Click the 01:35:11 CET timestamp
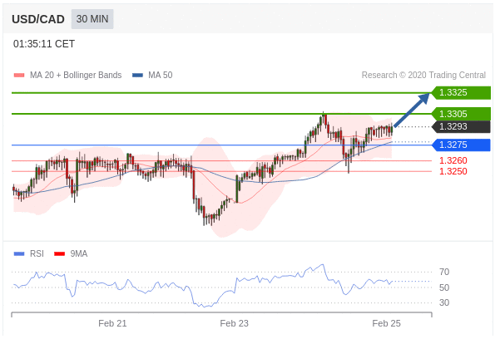Image resolution: width=495 pixels, height=339 pixels. click(x=44, y=44)
